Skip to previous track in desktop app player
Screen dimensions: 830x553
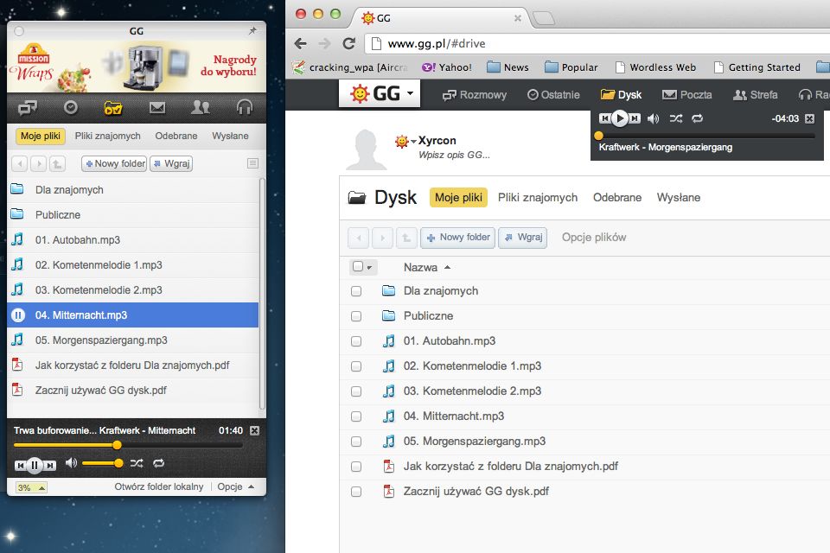[20, 465]
